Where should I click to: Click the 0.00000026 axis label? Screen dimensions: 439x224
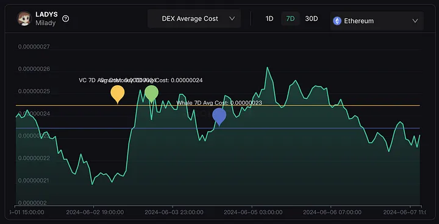tap(34, 69)
